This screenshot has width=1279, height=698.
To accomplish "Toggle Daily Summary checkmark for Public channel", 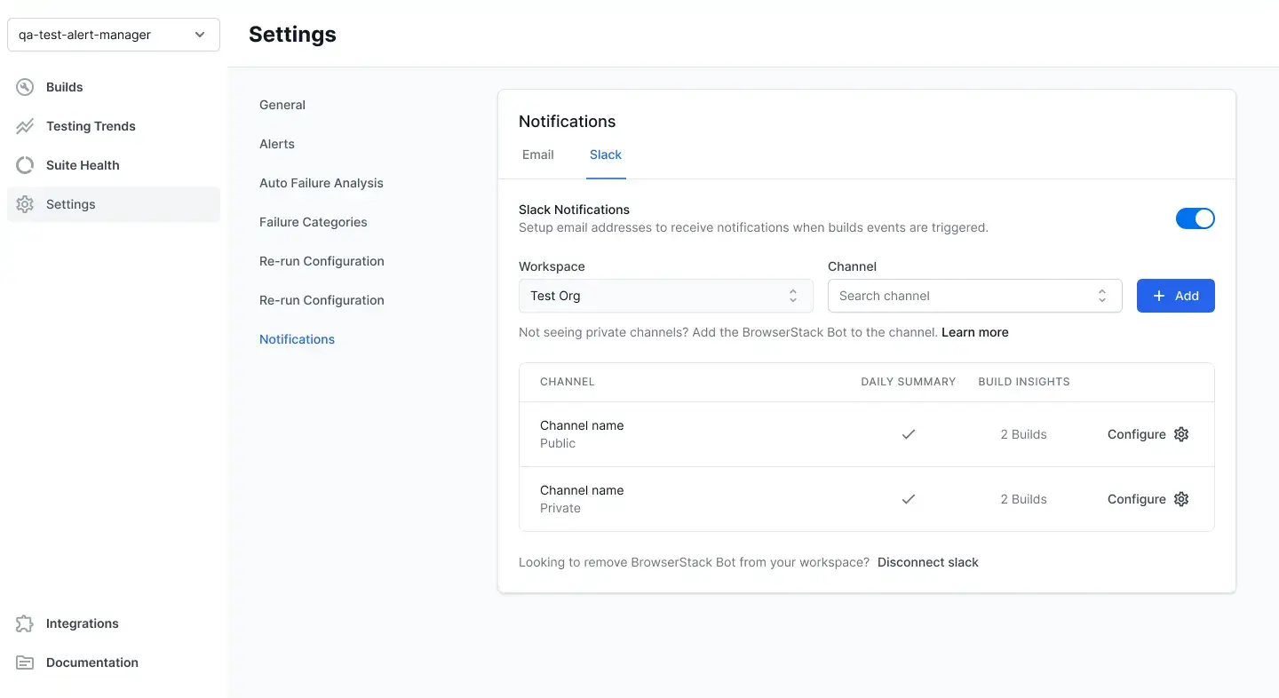I will [x=908, y=434].
